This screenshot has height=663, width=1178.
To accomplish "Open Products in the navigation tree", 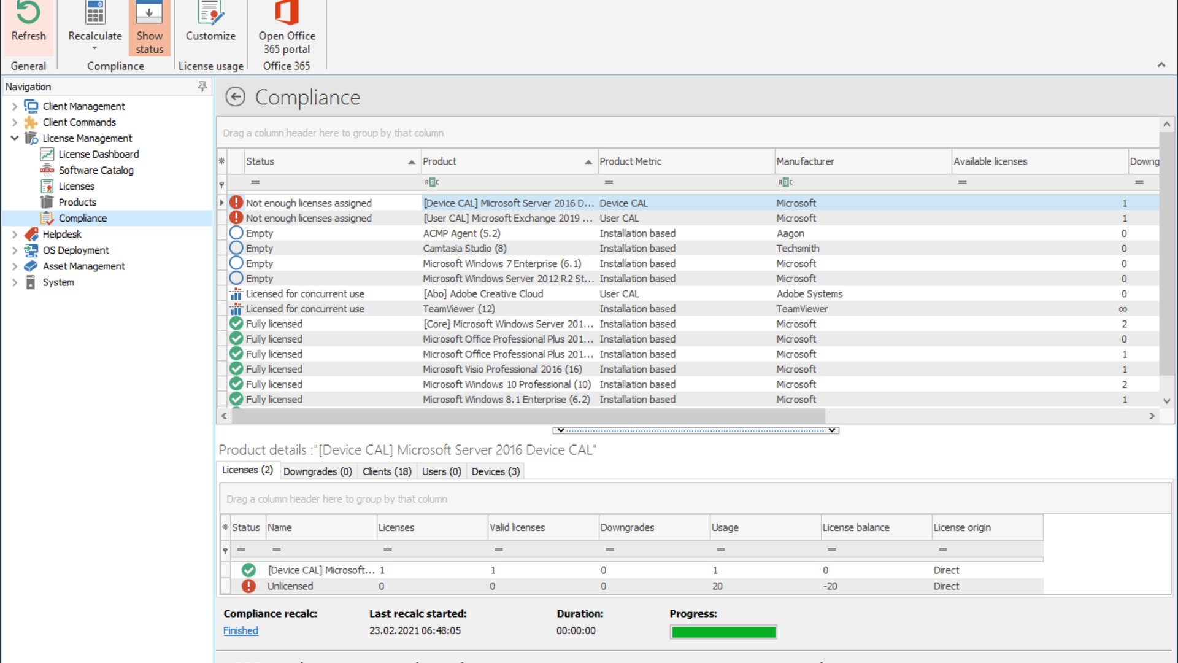I will click(77, 202).
